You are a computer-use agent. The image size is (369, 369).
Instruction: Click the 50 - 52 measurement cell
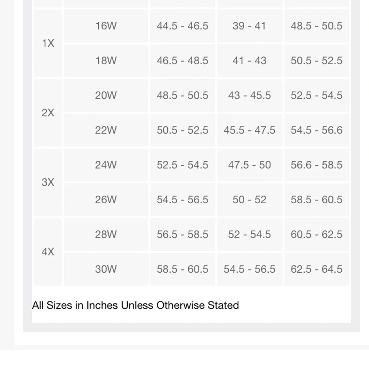coord(249,200)
